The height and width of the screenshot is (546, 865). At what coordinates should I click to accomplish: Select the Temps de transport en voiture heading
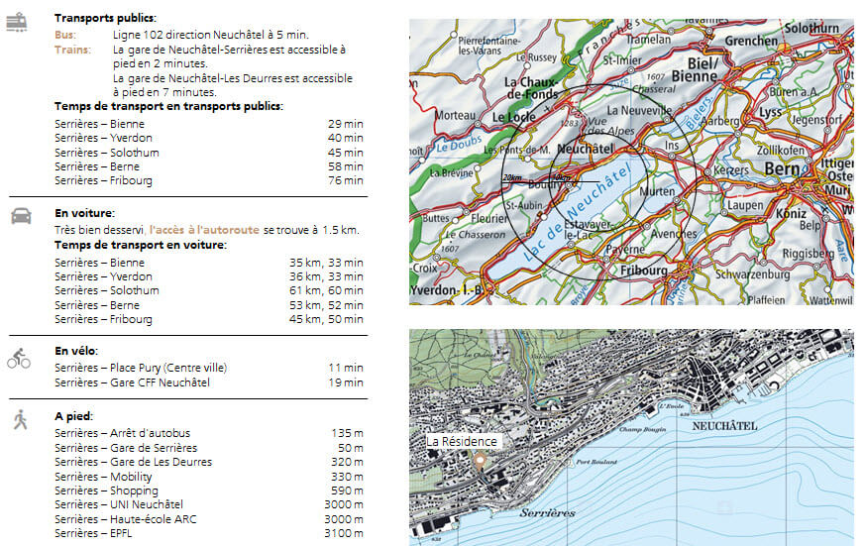140,245
